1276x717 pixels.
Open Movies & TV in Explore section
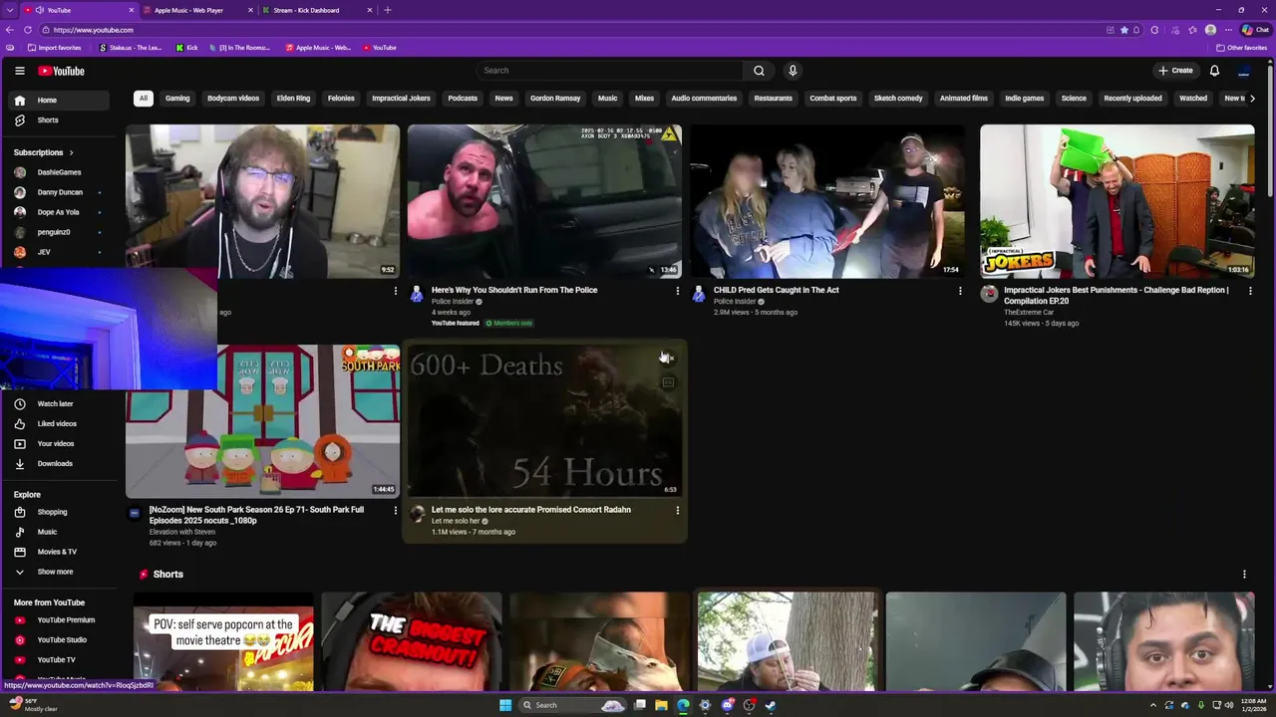tap(60, 552)
